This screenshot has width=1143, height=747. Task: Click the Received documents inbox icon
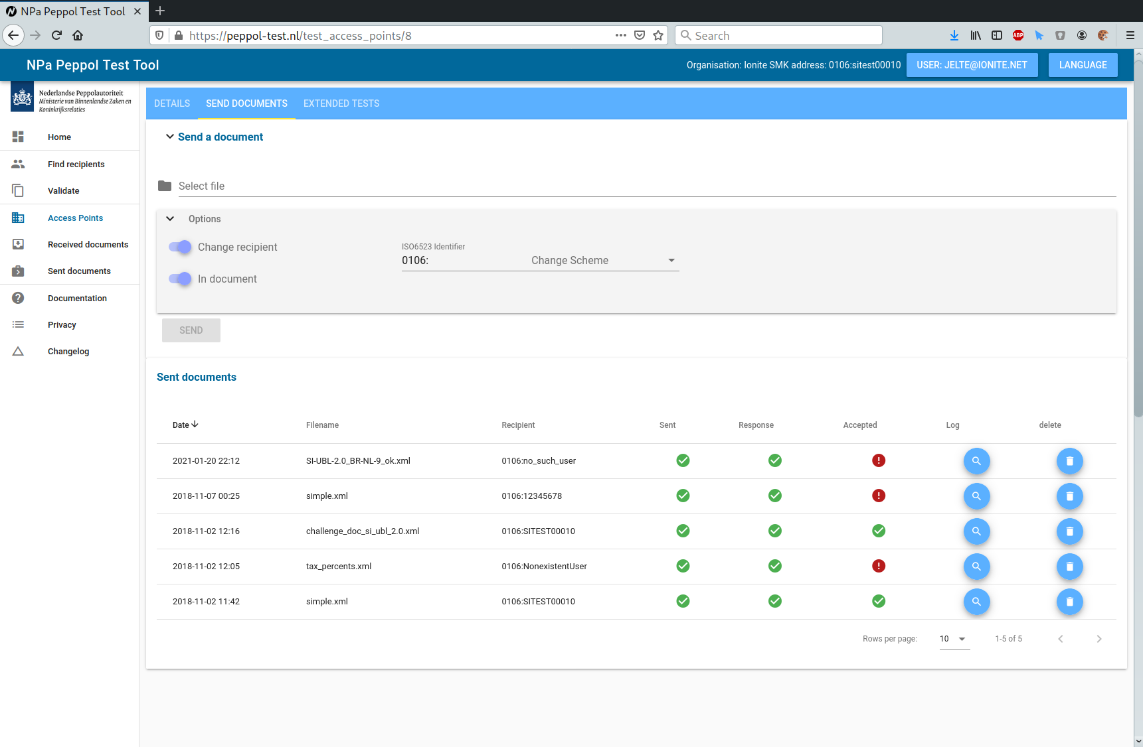point(18,244)
